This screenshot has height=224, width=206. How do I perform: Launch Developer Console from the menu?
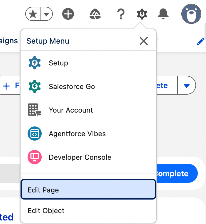(80, 157)
